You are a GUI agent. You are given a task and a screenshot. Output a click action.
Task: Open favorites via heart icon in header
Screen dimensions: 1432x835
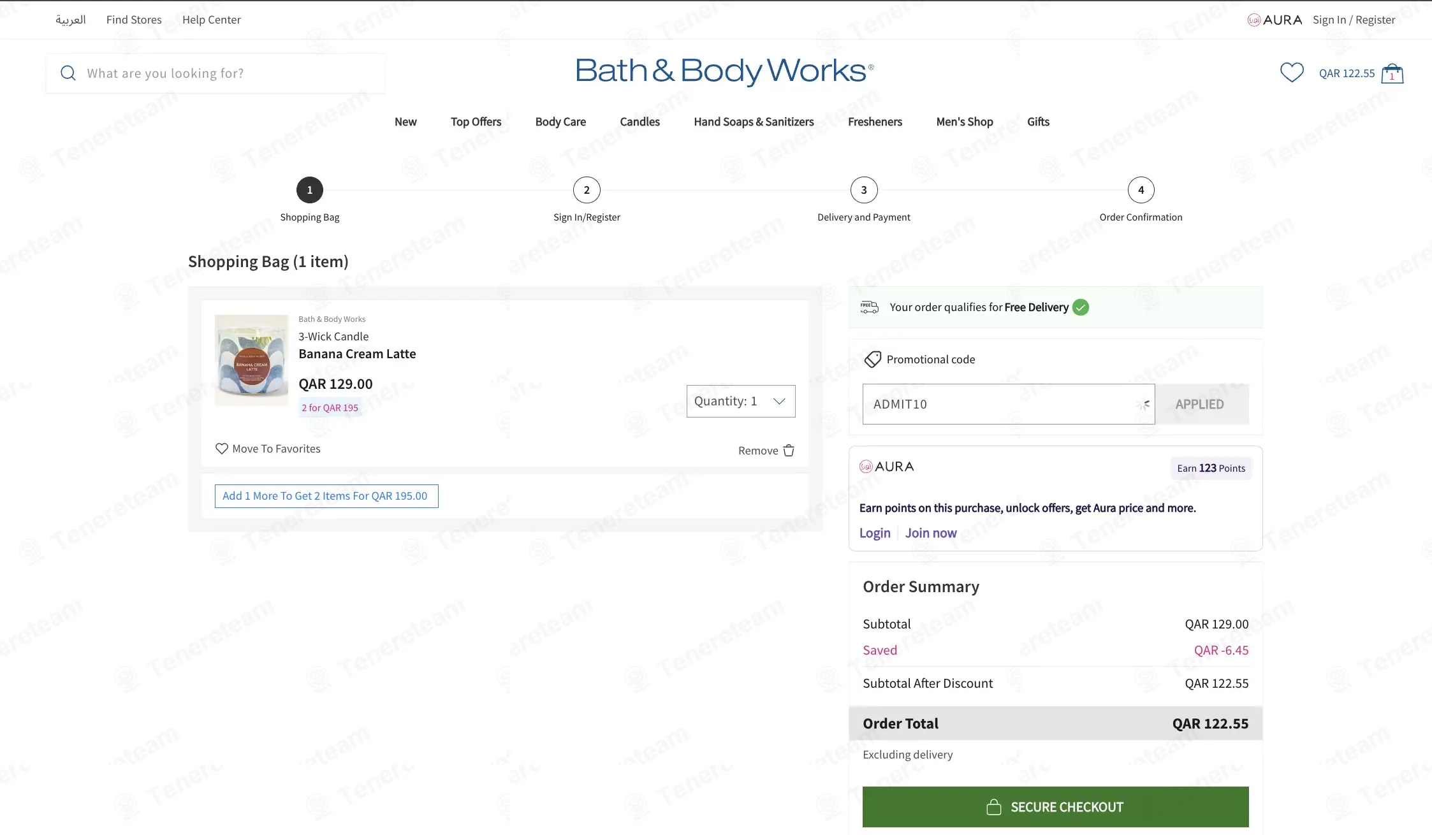coord(1292,73)
